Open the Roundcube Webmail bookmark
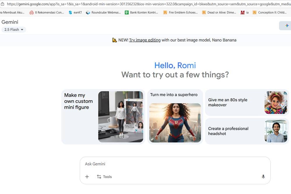This screenshot has width=291, height=194. (103, 13)
